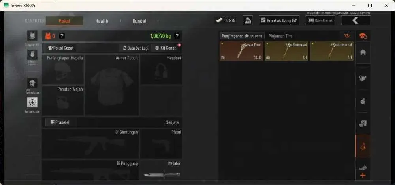The image size is (395, 185).
Task: Click the cash icon beside 16.975
Action: pos(219,20)
